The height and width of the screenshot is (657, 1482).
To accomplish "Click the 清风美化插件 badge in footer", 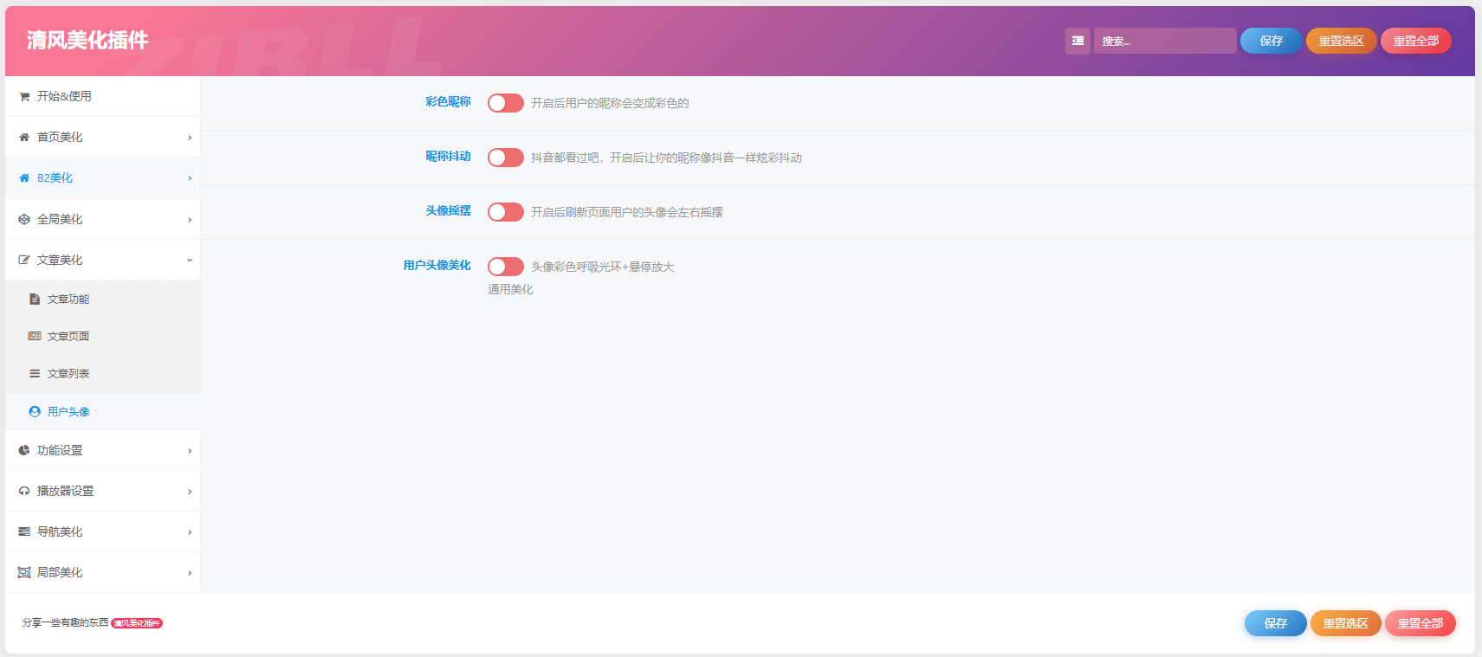I will 137,623.
